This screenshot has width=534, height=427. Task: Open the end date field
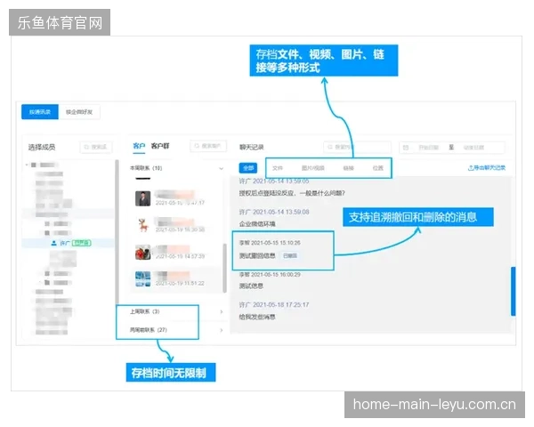point(473,148)
